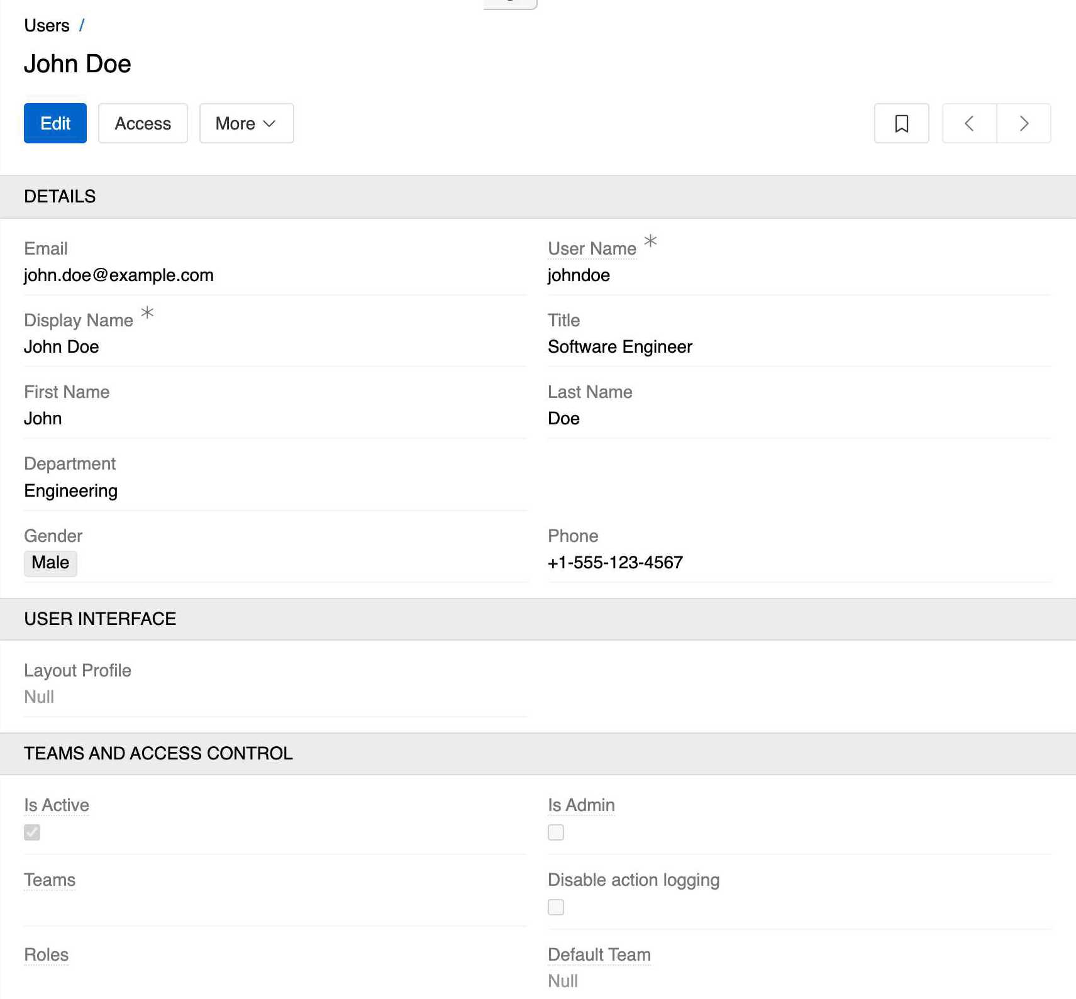This screenshot has height=999, width=1076.
Task: Toggle the Is Admin checkbox
Action: tap(556, 832)
